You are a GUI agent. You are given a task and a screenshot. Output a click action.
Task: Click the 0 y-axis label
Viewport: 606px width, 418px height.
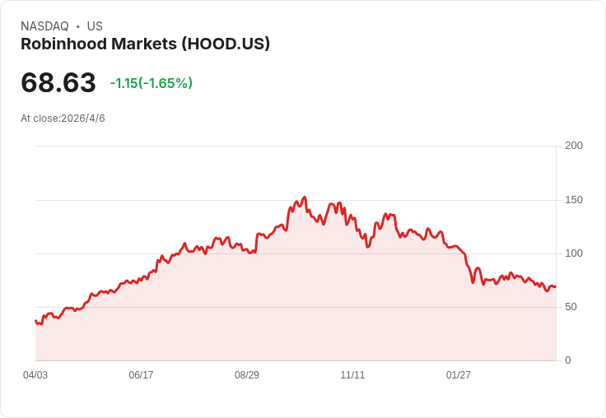pos(568,360)
